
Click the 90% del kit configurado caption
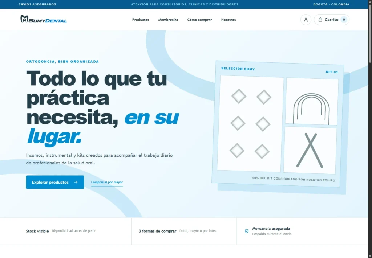coord(294,179)
